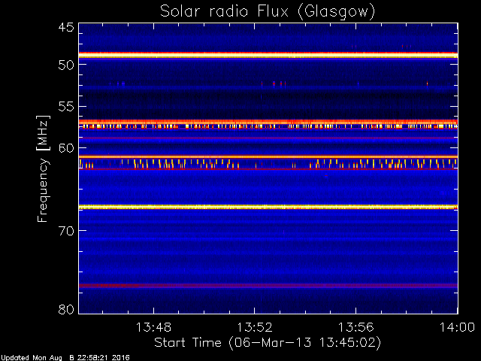Click the 13:48 time tick label
481x361 pixels.
tap(153, 327)
